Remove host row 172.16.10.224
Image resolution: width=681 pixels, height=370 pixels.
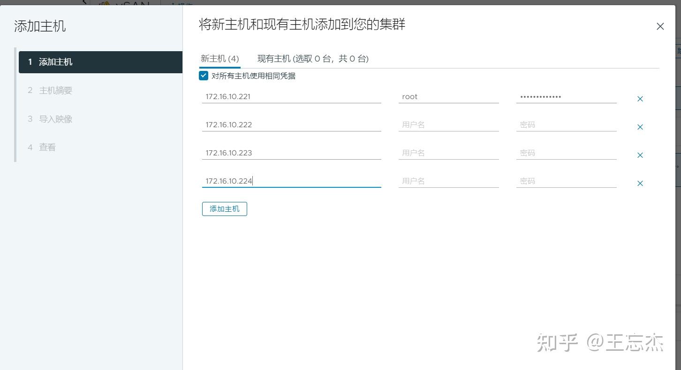coord(640,183)
